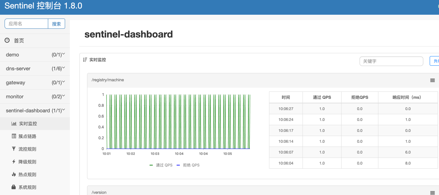This screenshot has height=195, width=439.
Task: Expand the dns-server app chevron
Action: [x=63, y=68]
